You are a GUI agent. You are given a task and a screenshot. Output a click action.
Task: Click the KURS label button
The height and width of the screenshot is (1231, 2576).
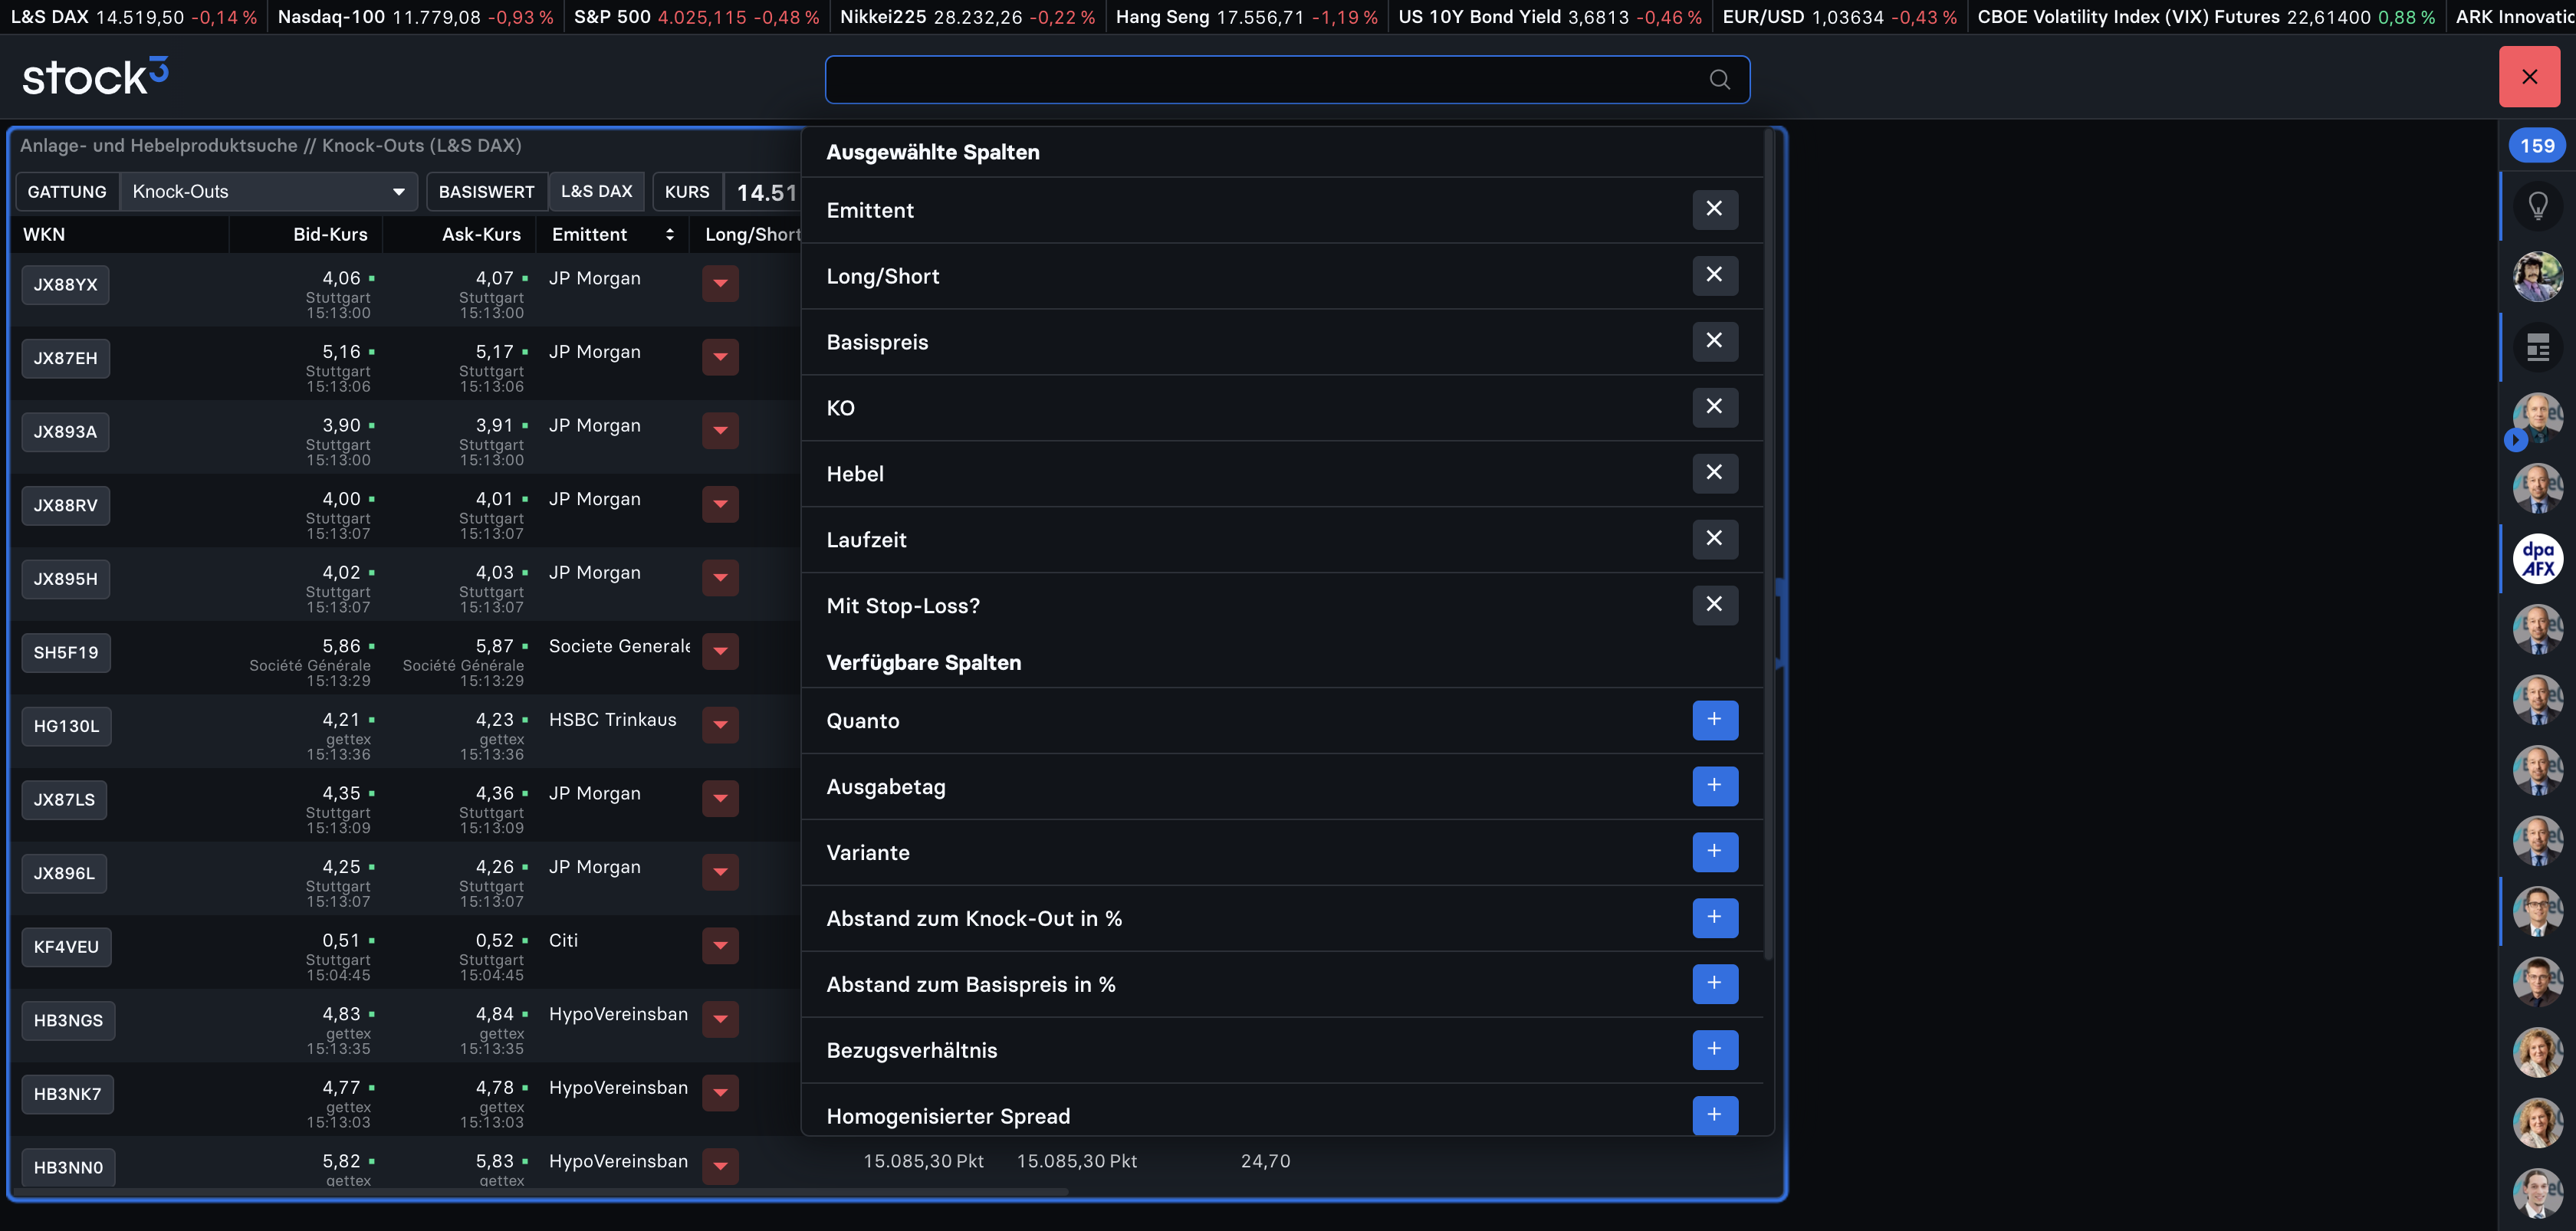[x=687, y=192]
